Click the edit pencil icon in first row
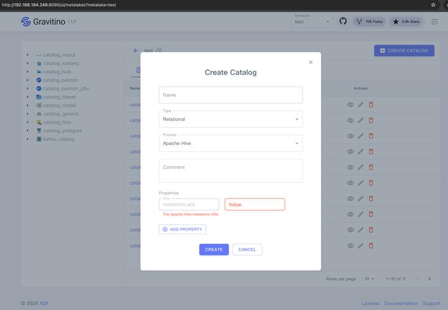 coord(361,105)
